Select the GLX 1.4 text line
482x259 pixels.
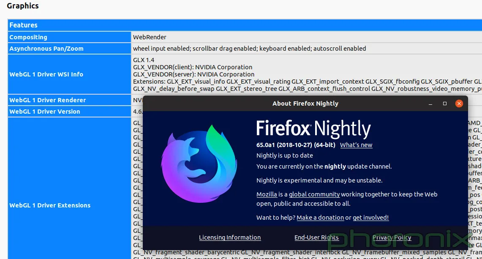144,60
